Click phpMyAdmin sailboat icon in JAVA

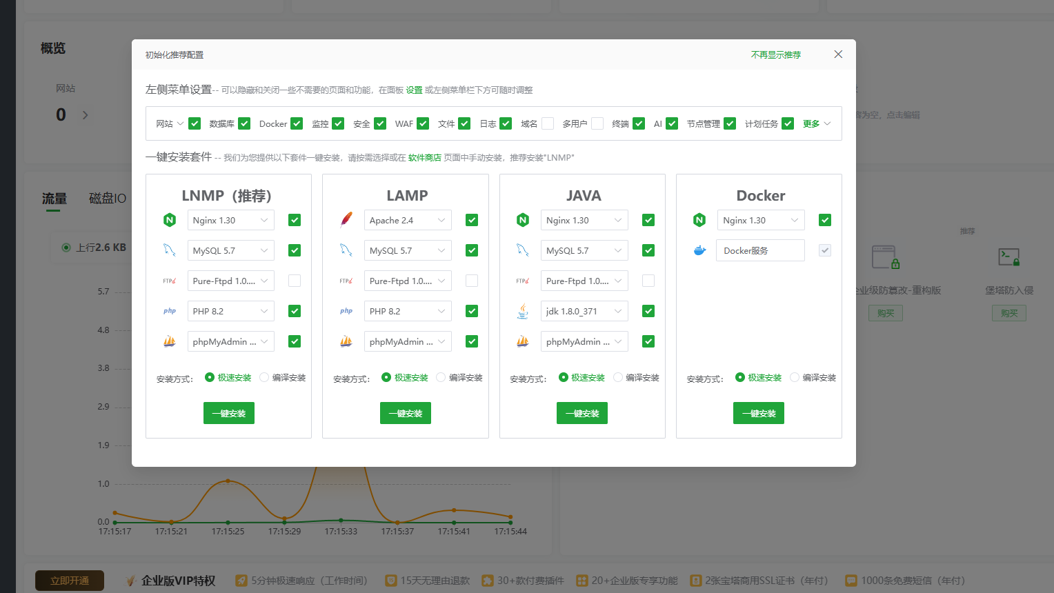coord(523,341)
